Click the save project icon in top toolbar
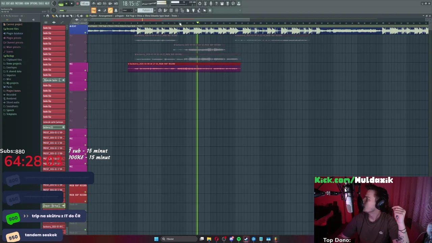Image resolution: width=432 pixels, height=243 pixels. [222, 3]
